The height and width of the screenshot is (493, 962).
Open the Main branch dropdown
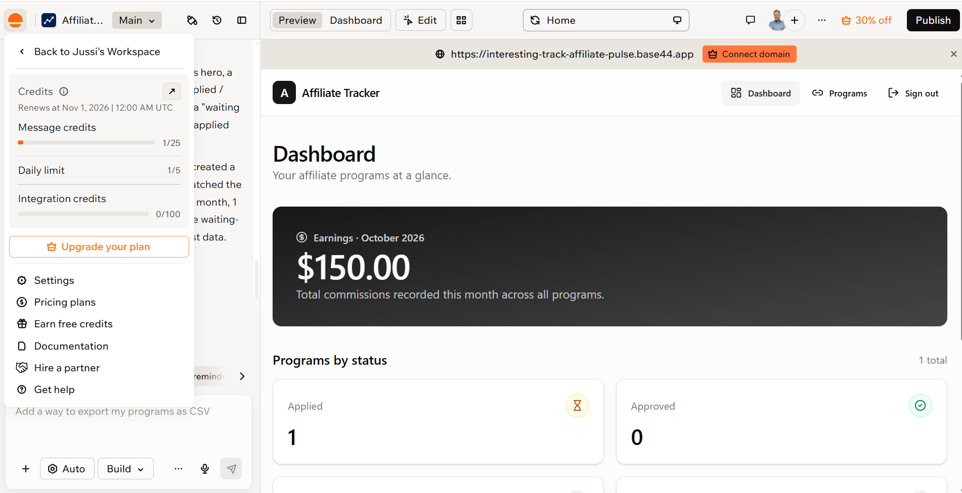point(137,20)
